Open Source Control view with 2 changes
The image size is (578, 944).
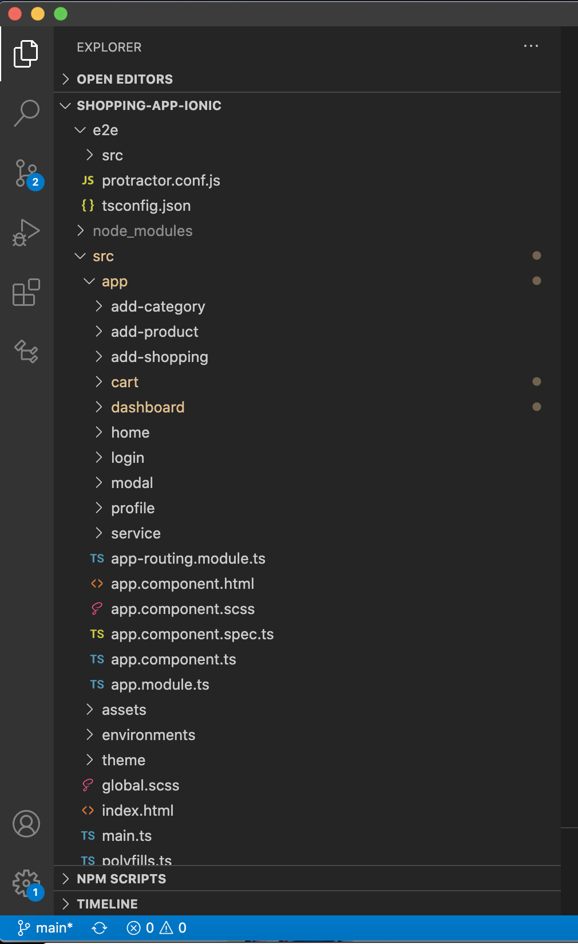tap(26, 173)
